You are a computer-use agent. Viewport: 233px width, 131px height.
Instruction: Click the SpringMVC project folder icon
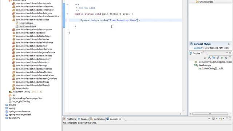pyautogui.click(x=7, y=118)
